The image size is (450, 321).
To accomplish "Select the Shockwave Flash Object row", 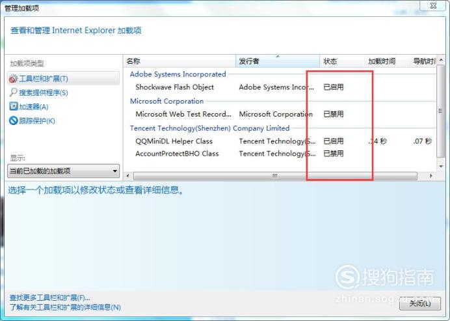I will click(x=280, y=87).
